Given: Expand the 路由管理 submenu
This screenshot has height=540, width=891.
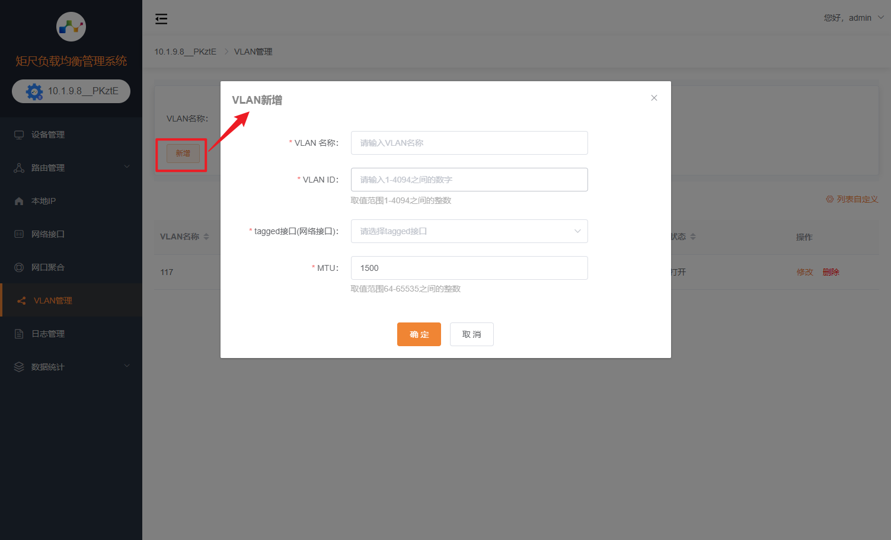Looking at the screenshot, I should point(71,168).
